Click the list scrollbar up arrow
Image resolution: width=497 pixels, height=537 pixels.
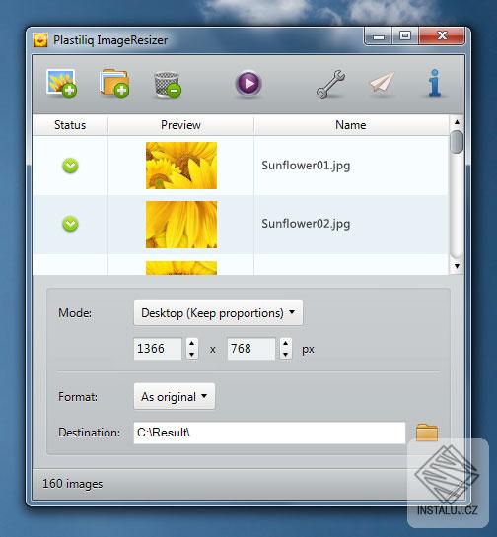(457, 122)
